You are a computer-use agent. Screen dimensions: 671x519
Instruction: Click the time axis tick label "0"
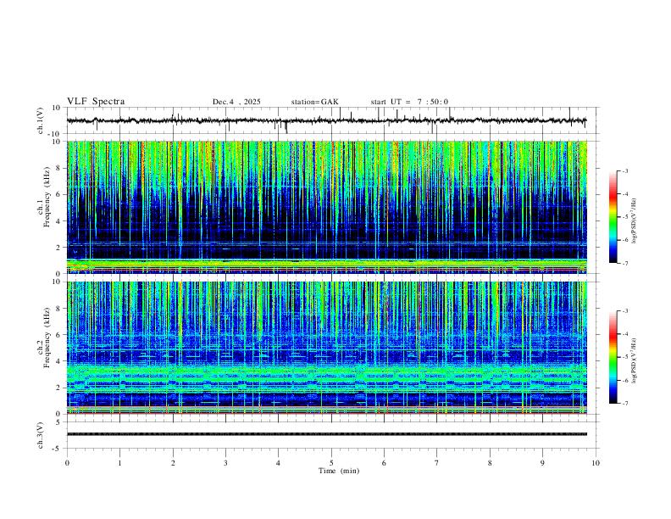pos(67,463)
